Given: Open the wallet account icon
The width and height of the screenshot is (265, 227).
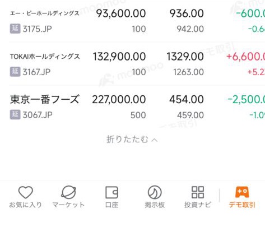Looking at the screenshot, I should [111, 192].
